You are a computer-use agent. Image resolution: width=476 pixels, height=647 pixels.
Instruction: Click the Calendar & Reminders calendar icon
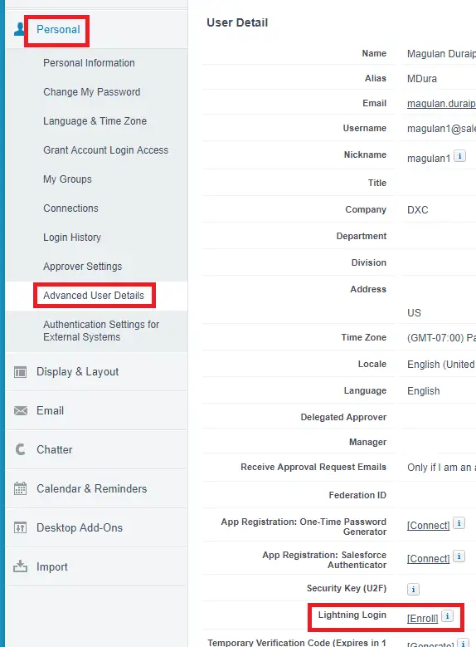20,488
